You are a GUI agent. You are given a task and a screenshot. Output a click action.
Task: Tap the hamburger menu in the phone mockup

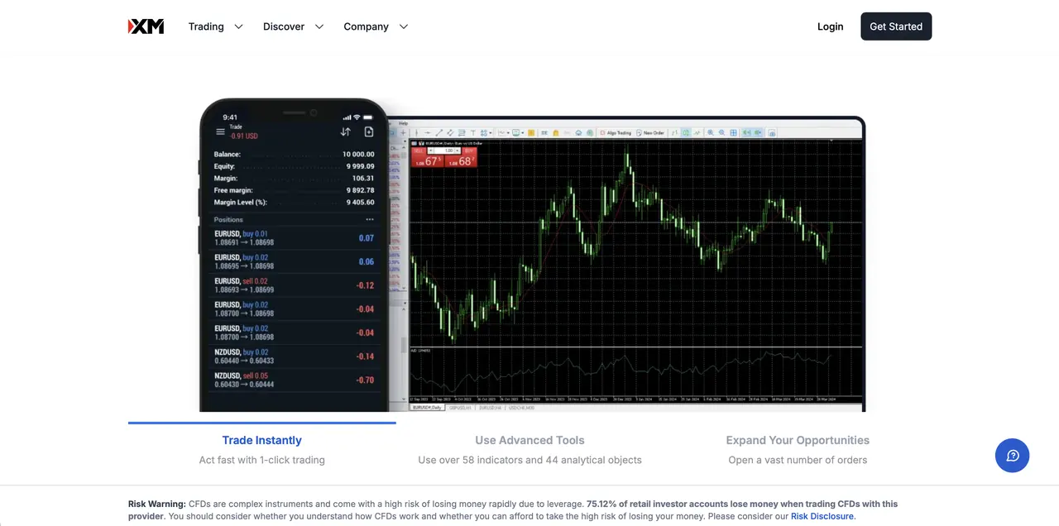click(220, 131)
